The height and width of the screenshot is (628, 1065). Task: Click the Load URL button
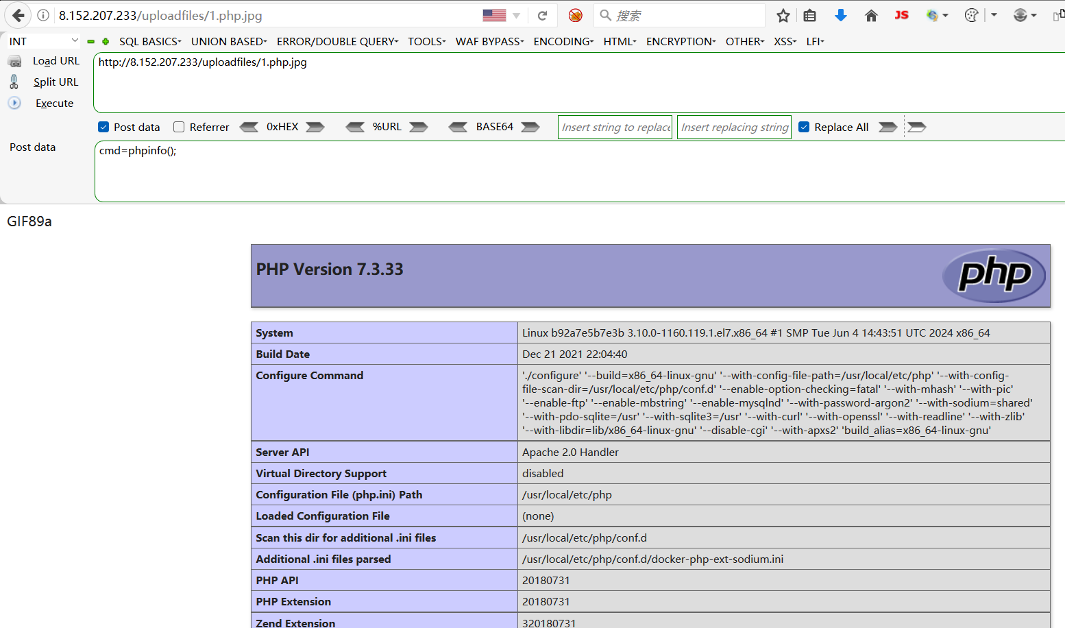[56, 61]
